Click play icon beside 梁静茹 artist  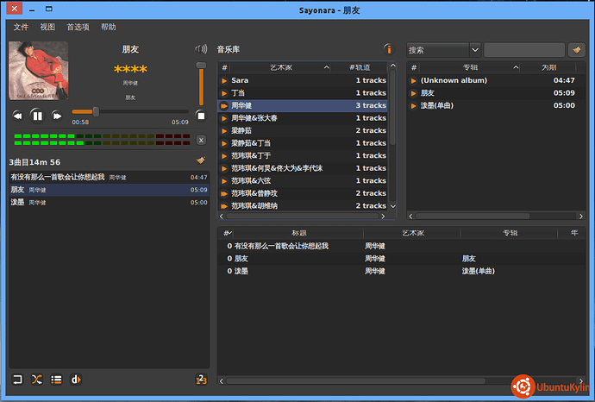[x=224, y=131]
